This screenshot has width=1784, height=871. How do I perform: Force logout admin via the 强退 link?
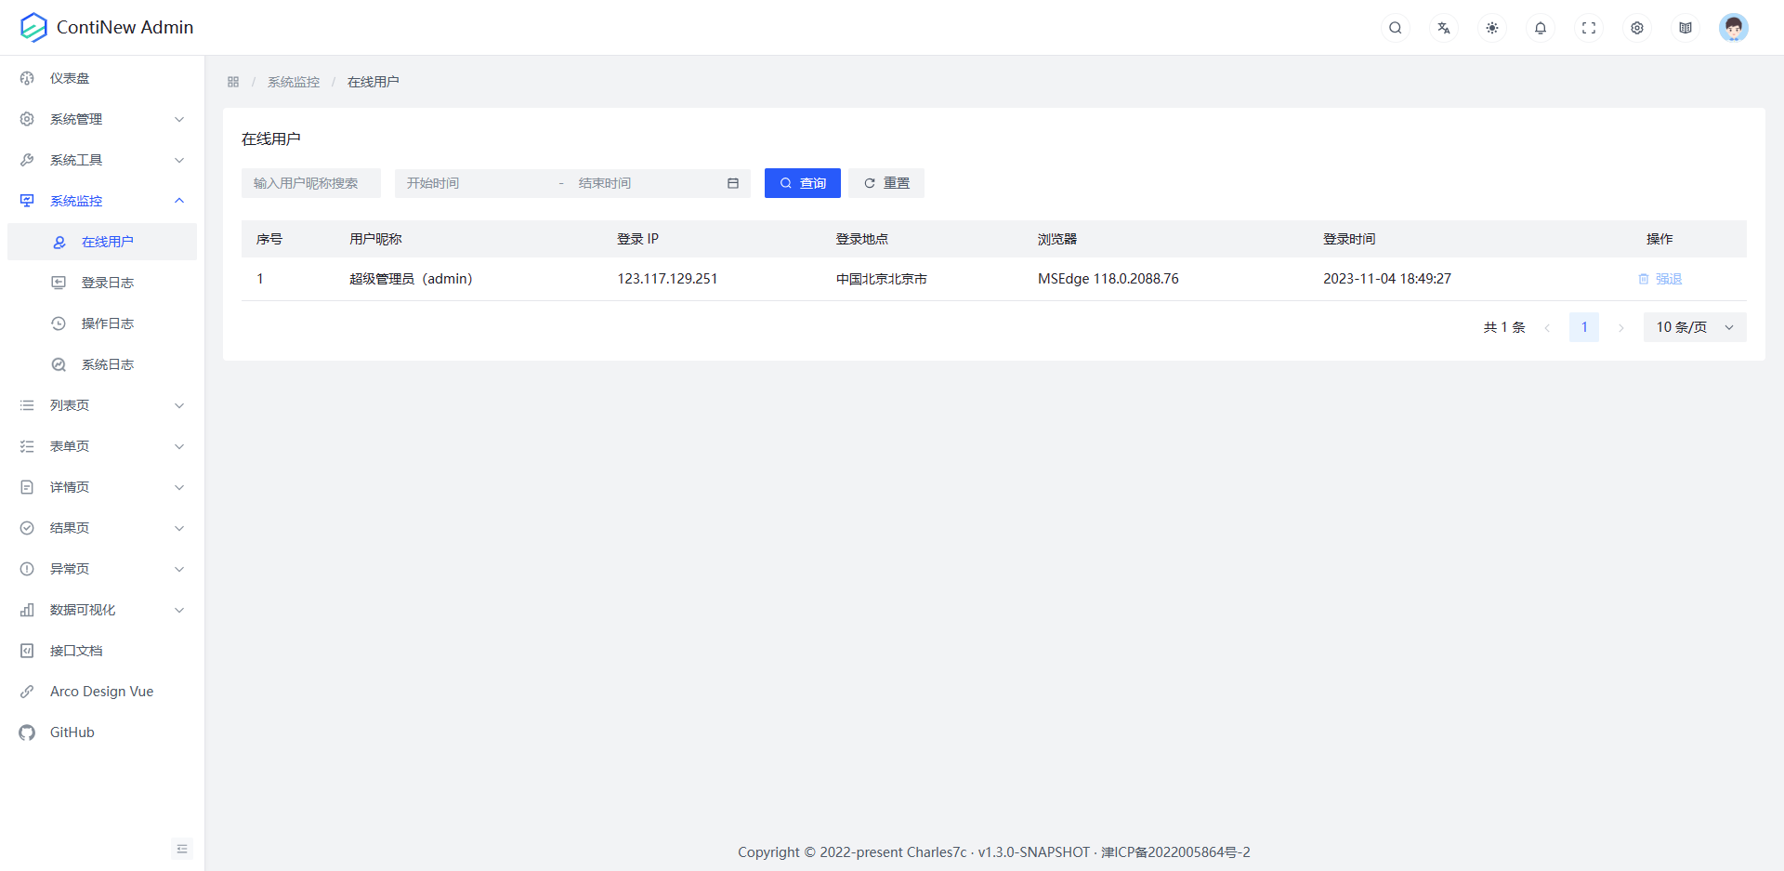click(1669, 278)
